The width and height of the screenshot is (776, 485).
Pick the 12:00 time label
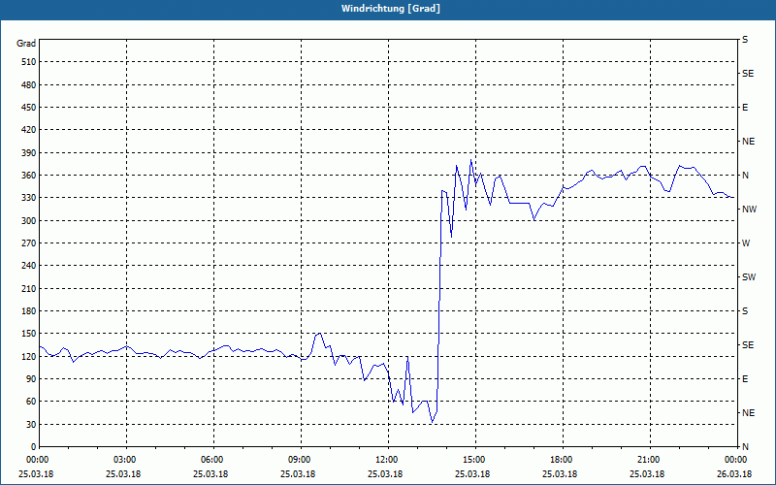[x=388, y=460]
